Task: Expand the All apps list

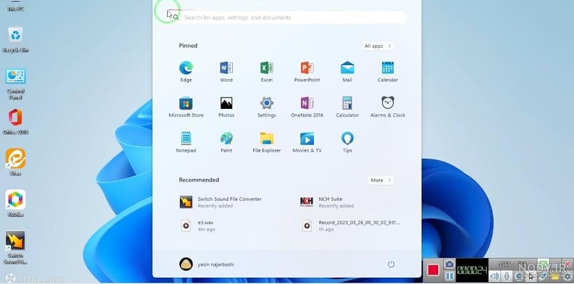Action: (378, 46)
